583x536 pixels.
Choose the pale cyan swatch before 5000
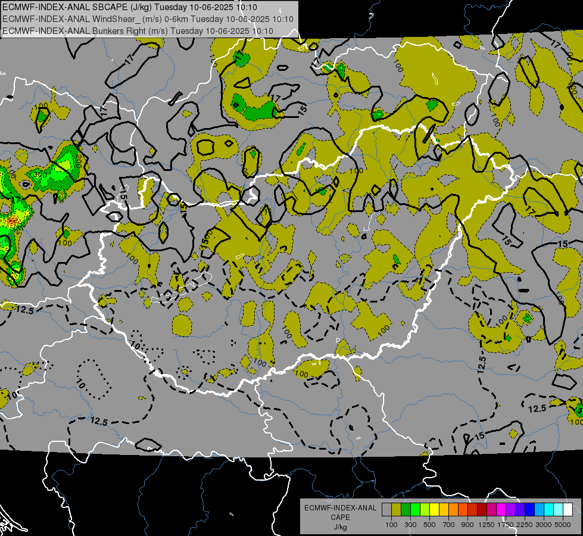tap(559, 509)
